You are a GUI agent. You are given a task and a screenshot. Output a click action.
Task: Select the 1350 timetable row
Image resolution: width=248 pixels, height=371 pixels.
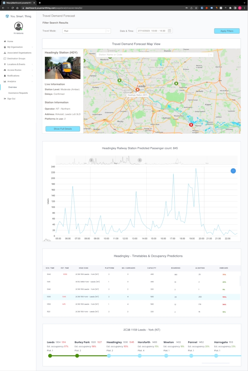pos(142,304)
